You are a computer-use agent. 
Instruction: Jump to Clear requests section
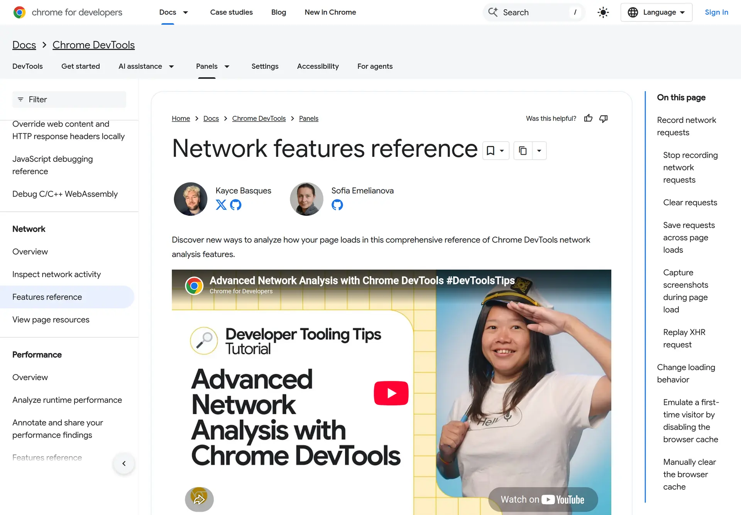click(x=690, y=203)
